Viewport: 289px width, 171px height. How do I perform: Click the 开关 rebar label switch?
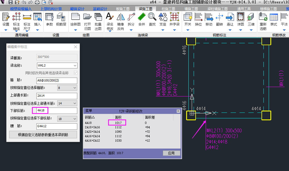coord(188,17)
